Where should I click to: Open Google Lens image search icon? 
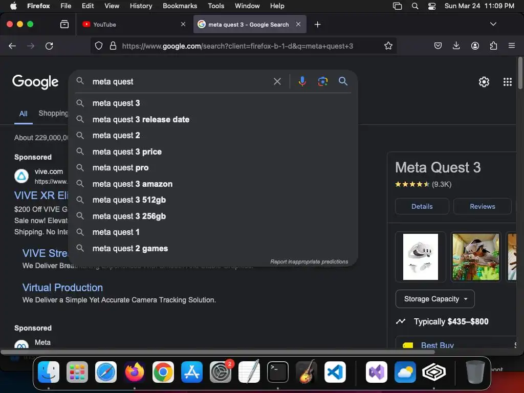point(322,81)
